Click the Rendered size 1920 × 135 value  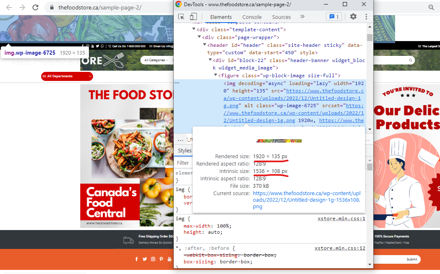click(270, 157)
